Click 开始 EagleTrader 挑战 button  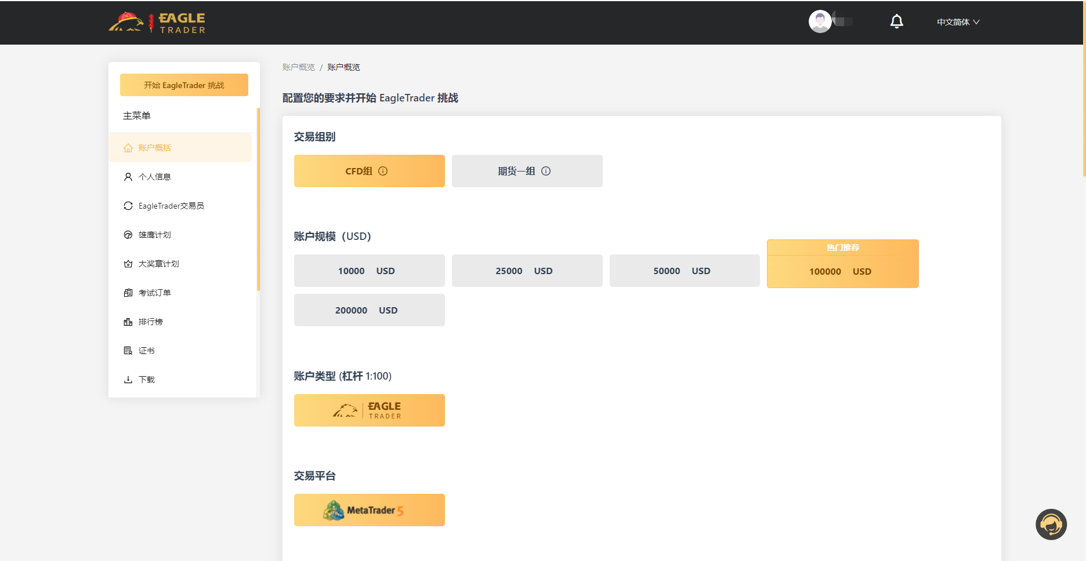pyautogui.click(x=184, y=85)
